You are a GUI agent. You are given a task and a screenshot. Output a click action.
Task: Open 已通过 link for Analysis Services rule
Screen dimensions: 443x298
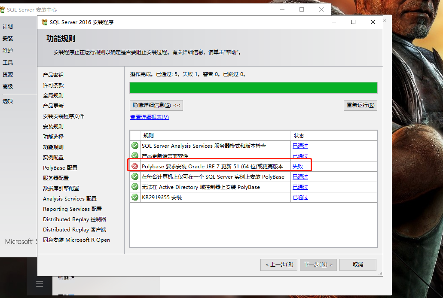pos(300,146)
